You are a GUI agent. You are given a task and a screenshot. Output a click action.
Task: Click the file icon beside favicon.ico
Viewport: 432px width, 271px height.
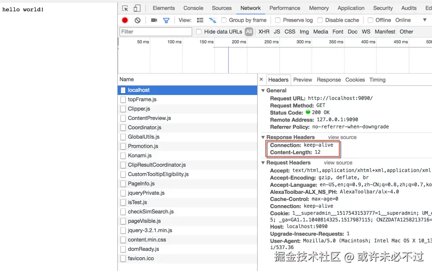click(123, 259)
